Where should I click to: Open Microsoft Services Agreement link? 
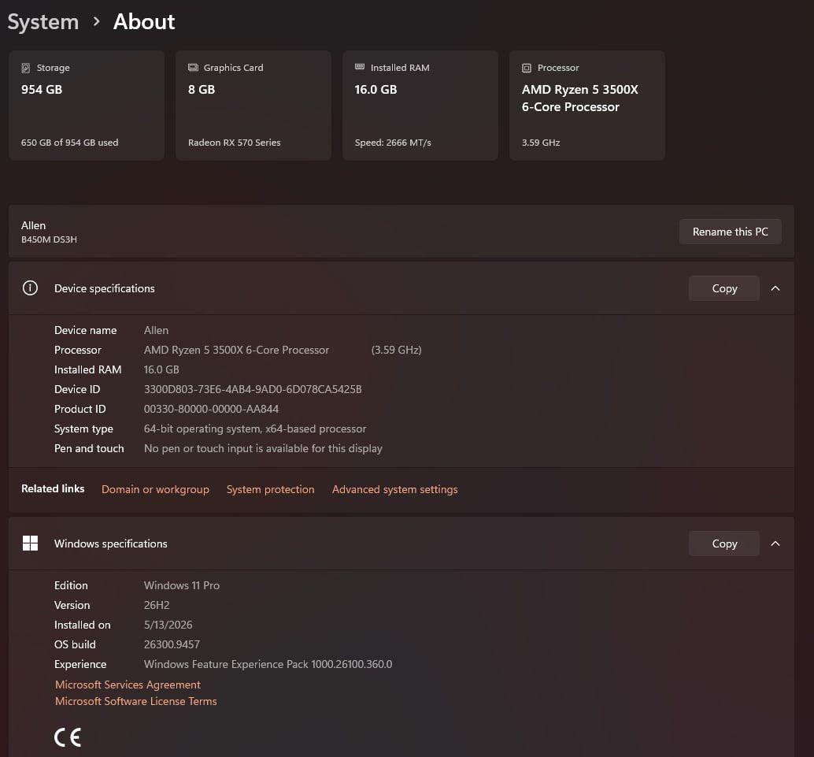(128, 685)
